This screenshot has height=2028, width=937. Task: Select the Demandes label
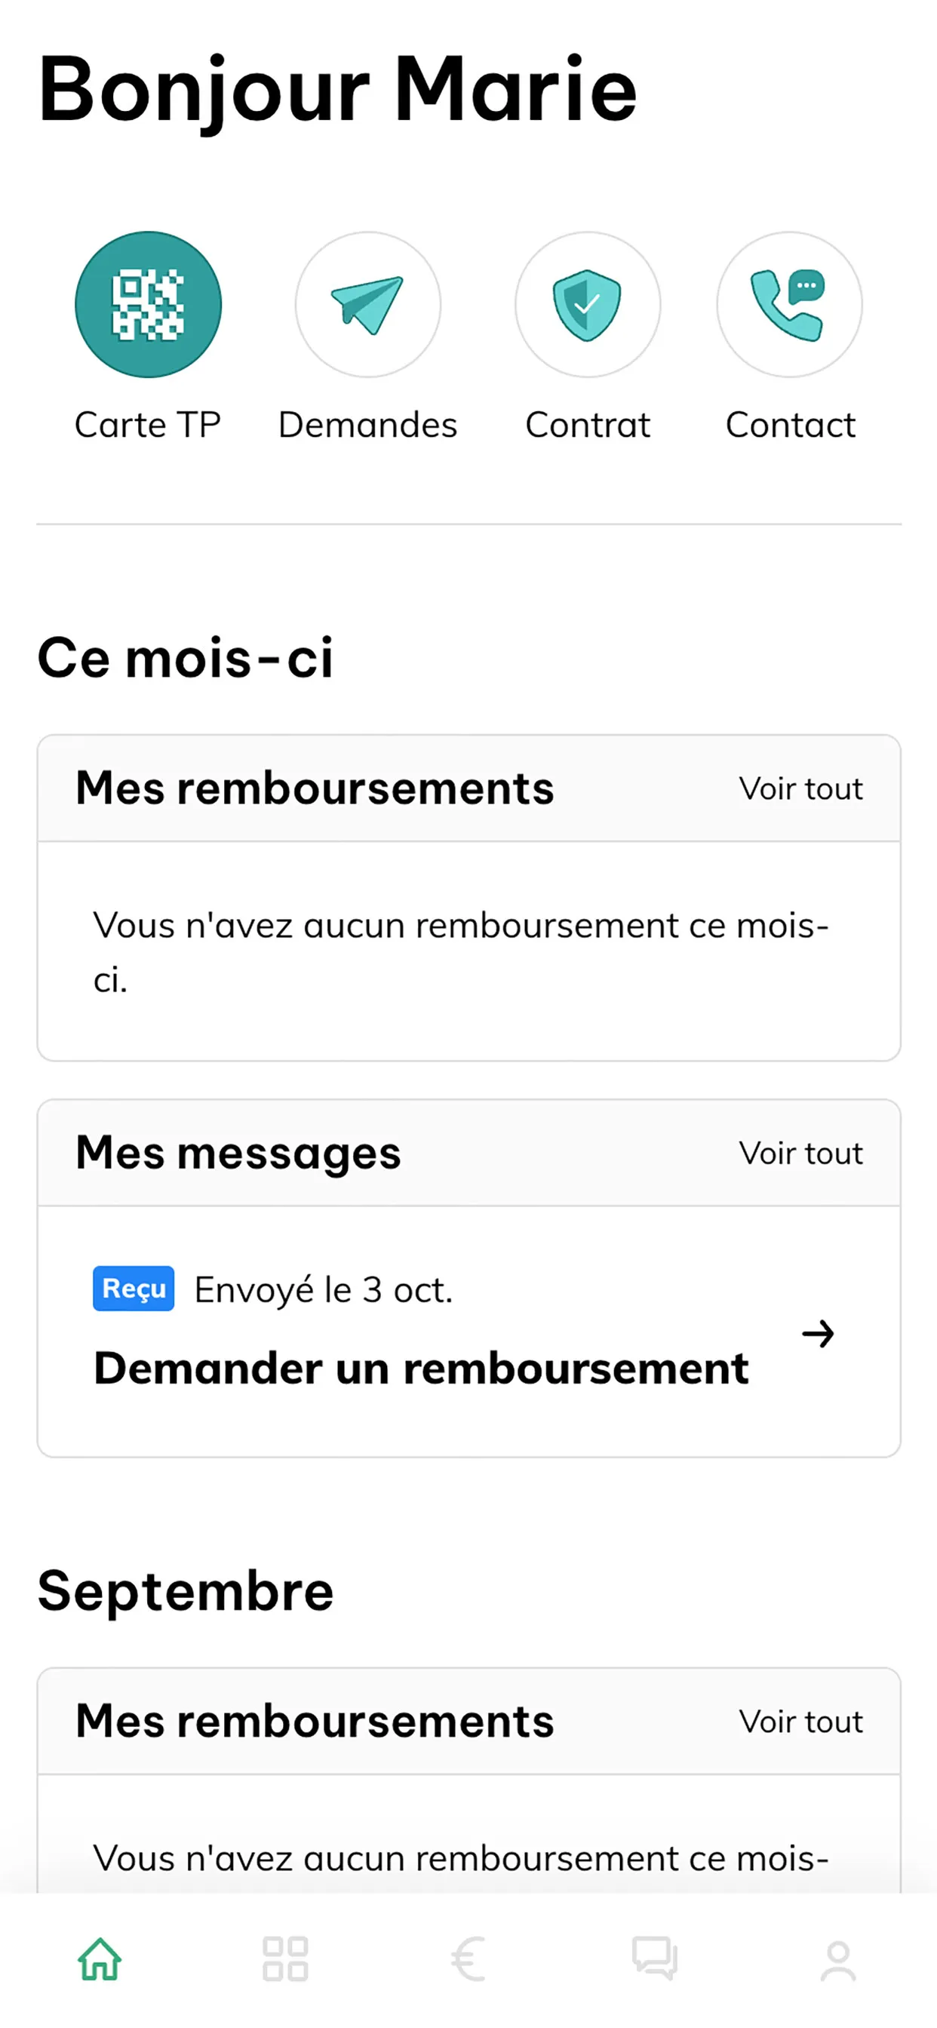pyautogui.click(x=367, y=425)
